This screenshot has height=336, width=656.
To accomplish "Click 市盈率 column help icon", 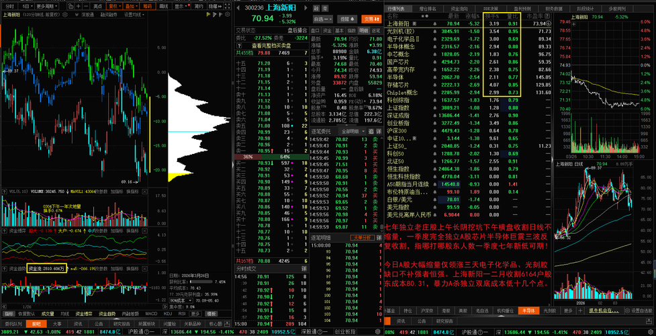I will [x=548, y=16].
